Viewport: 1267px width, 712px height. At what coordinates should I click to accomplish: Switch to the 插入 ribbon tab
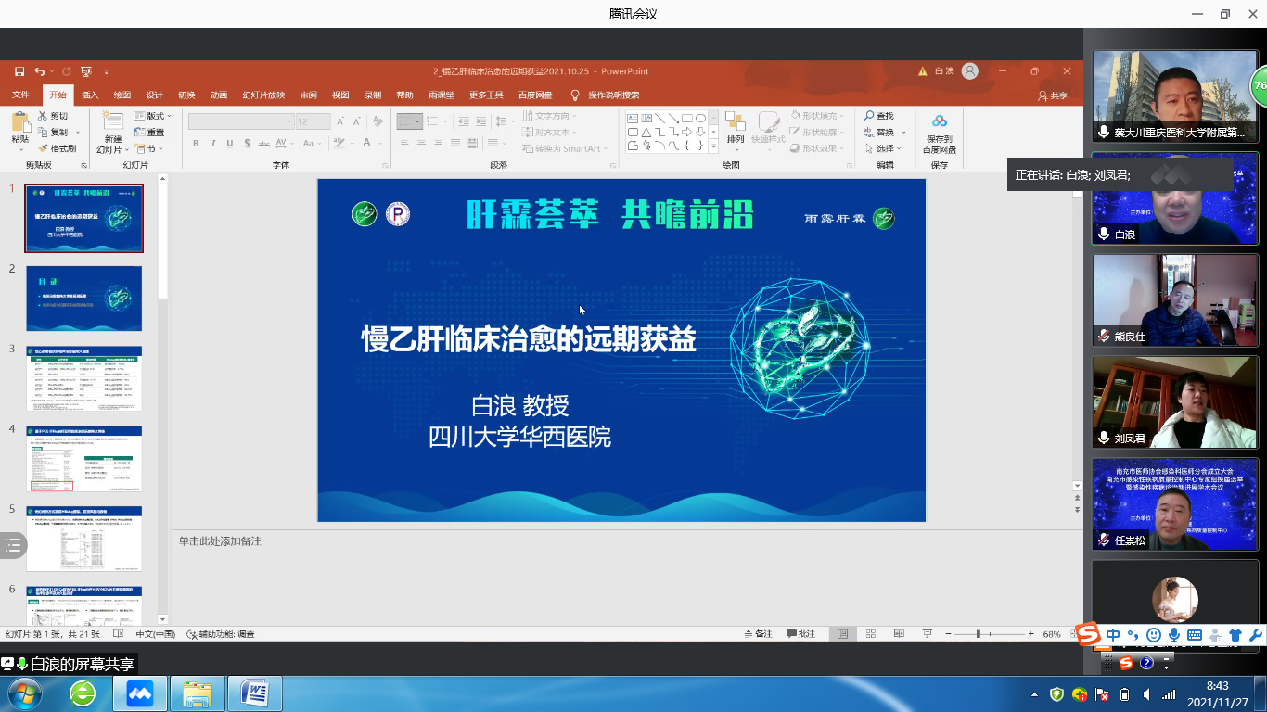90,95
